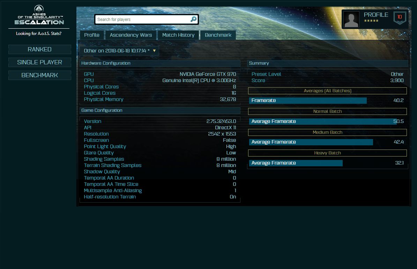Click the PROFILE title text at top right
Screen dimensions: 417x269
[x=376, y=15]
